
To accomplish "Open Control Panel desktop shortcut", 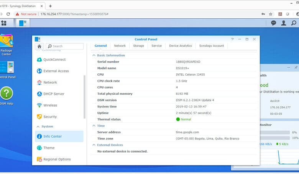I will 8,70.
